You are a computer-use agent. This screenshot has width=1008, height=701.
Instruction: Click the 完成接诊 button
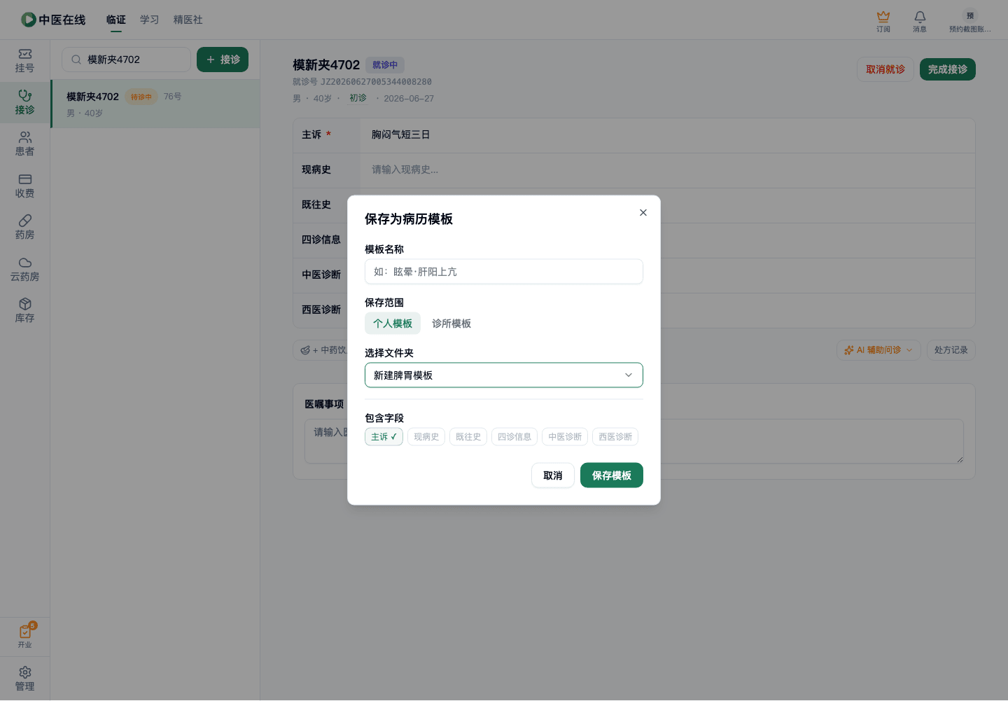pyautogui.click(x=948, y=69)
